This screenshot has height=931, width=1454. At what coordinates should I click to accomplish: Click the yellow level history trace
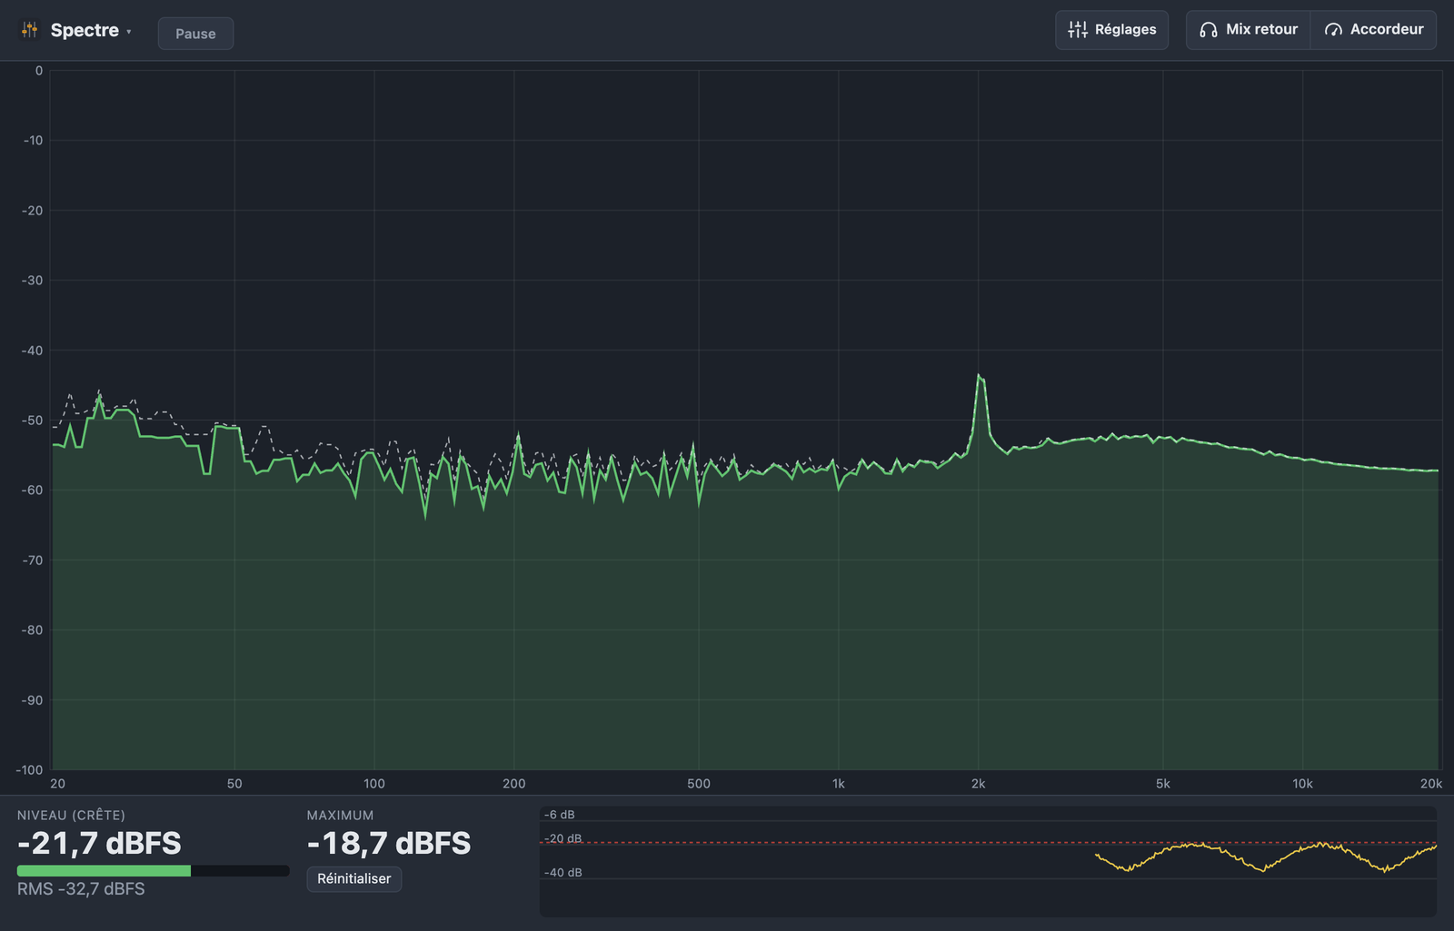[x=1266, y=857]
